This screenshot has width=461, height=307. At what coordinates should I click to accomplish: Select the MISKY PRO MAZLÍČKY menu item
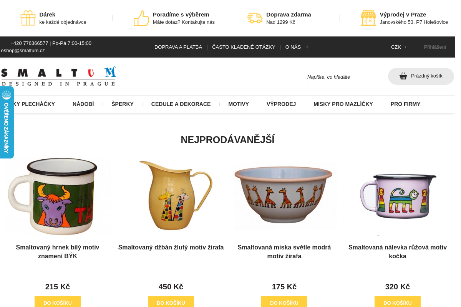tap(343, 104)
